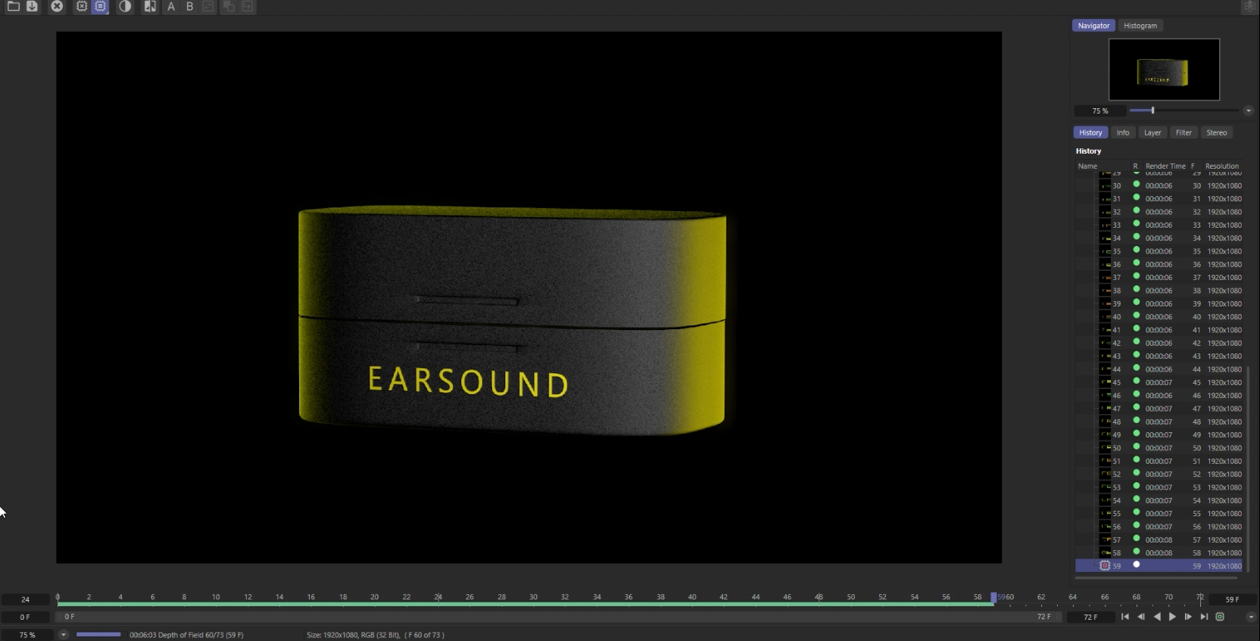Click the Clear History chip-X icon
Image resolution: width=1260 pixels, height=641 pixels.
click(82, 6)
